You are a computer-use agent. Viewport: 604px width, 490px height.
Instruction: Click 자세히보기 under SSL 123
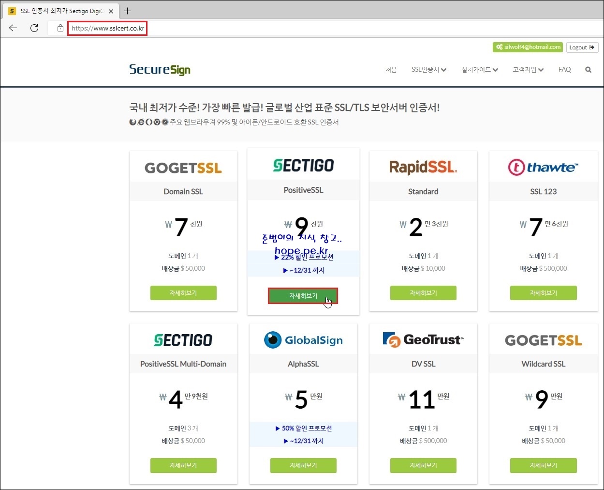point(543,293)
